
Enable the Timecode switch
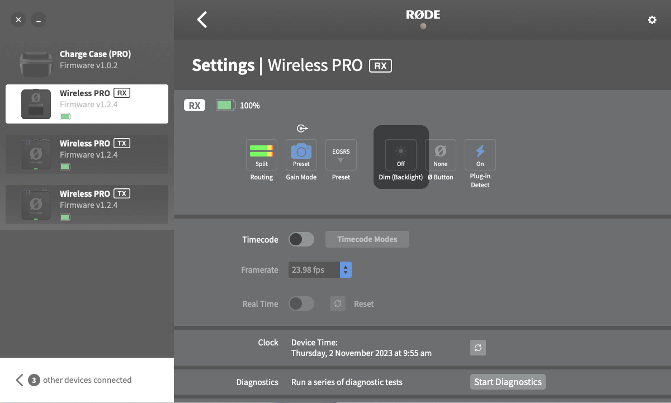click(301, 239)
